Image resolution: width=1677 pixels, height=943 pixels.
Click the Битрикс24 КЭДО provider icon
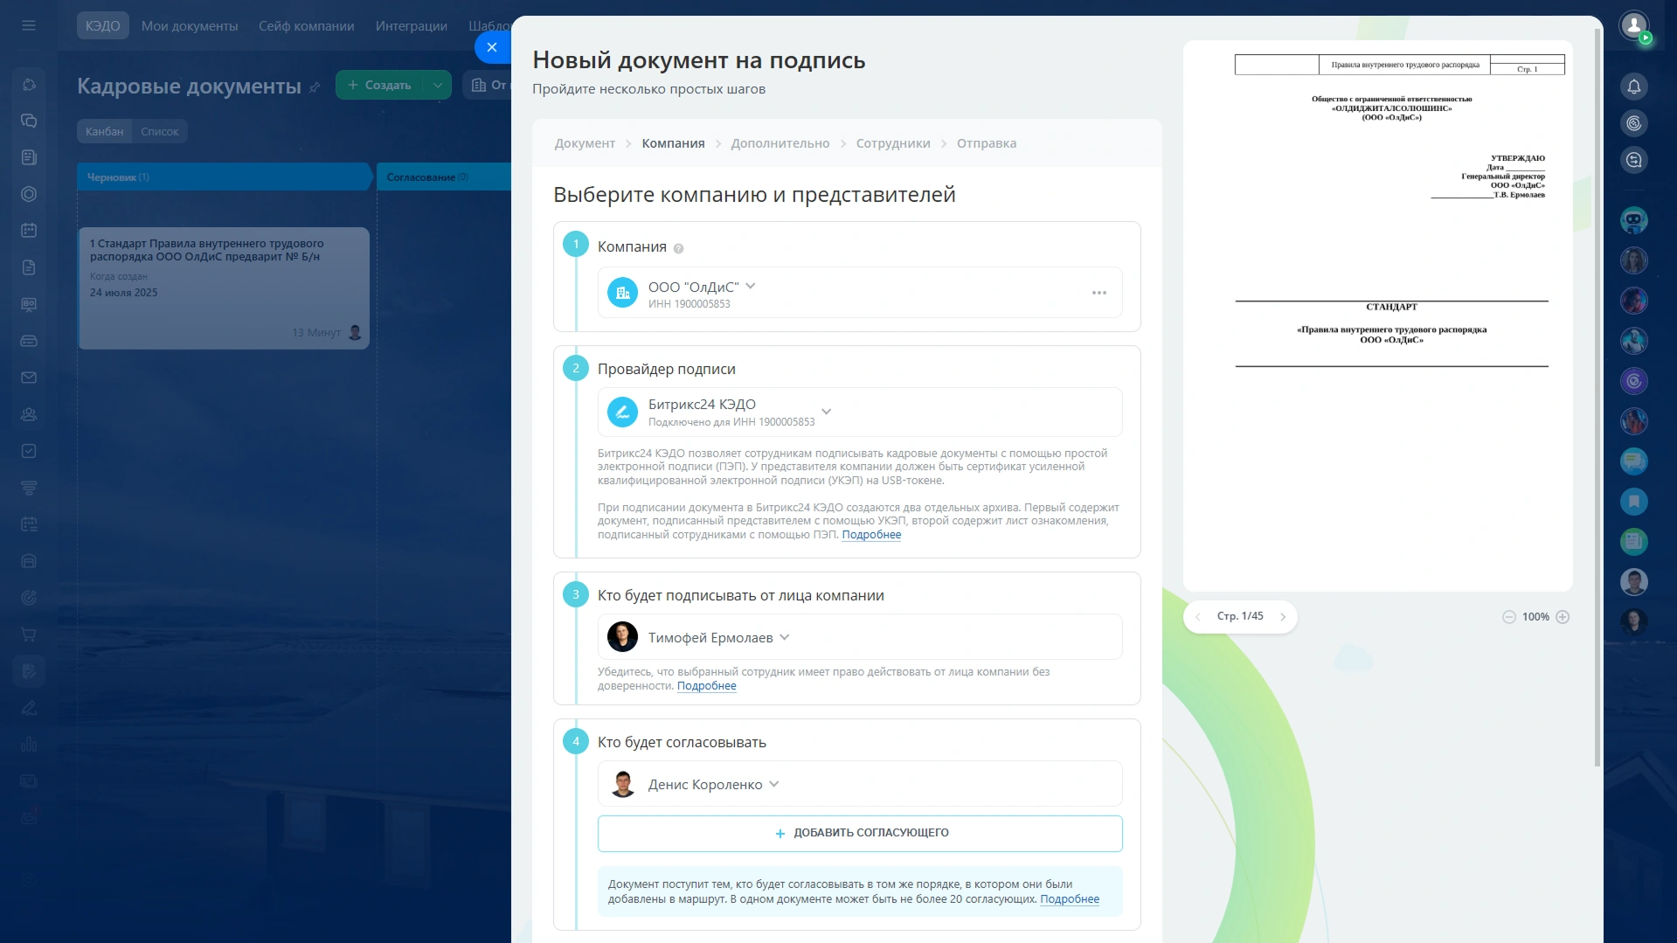coord(622,412)
